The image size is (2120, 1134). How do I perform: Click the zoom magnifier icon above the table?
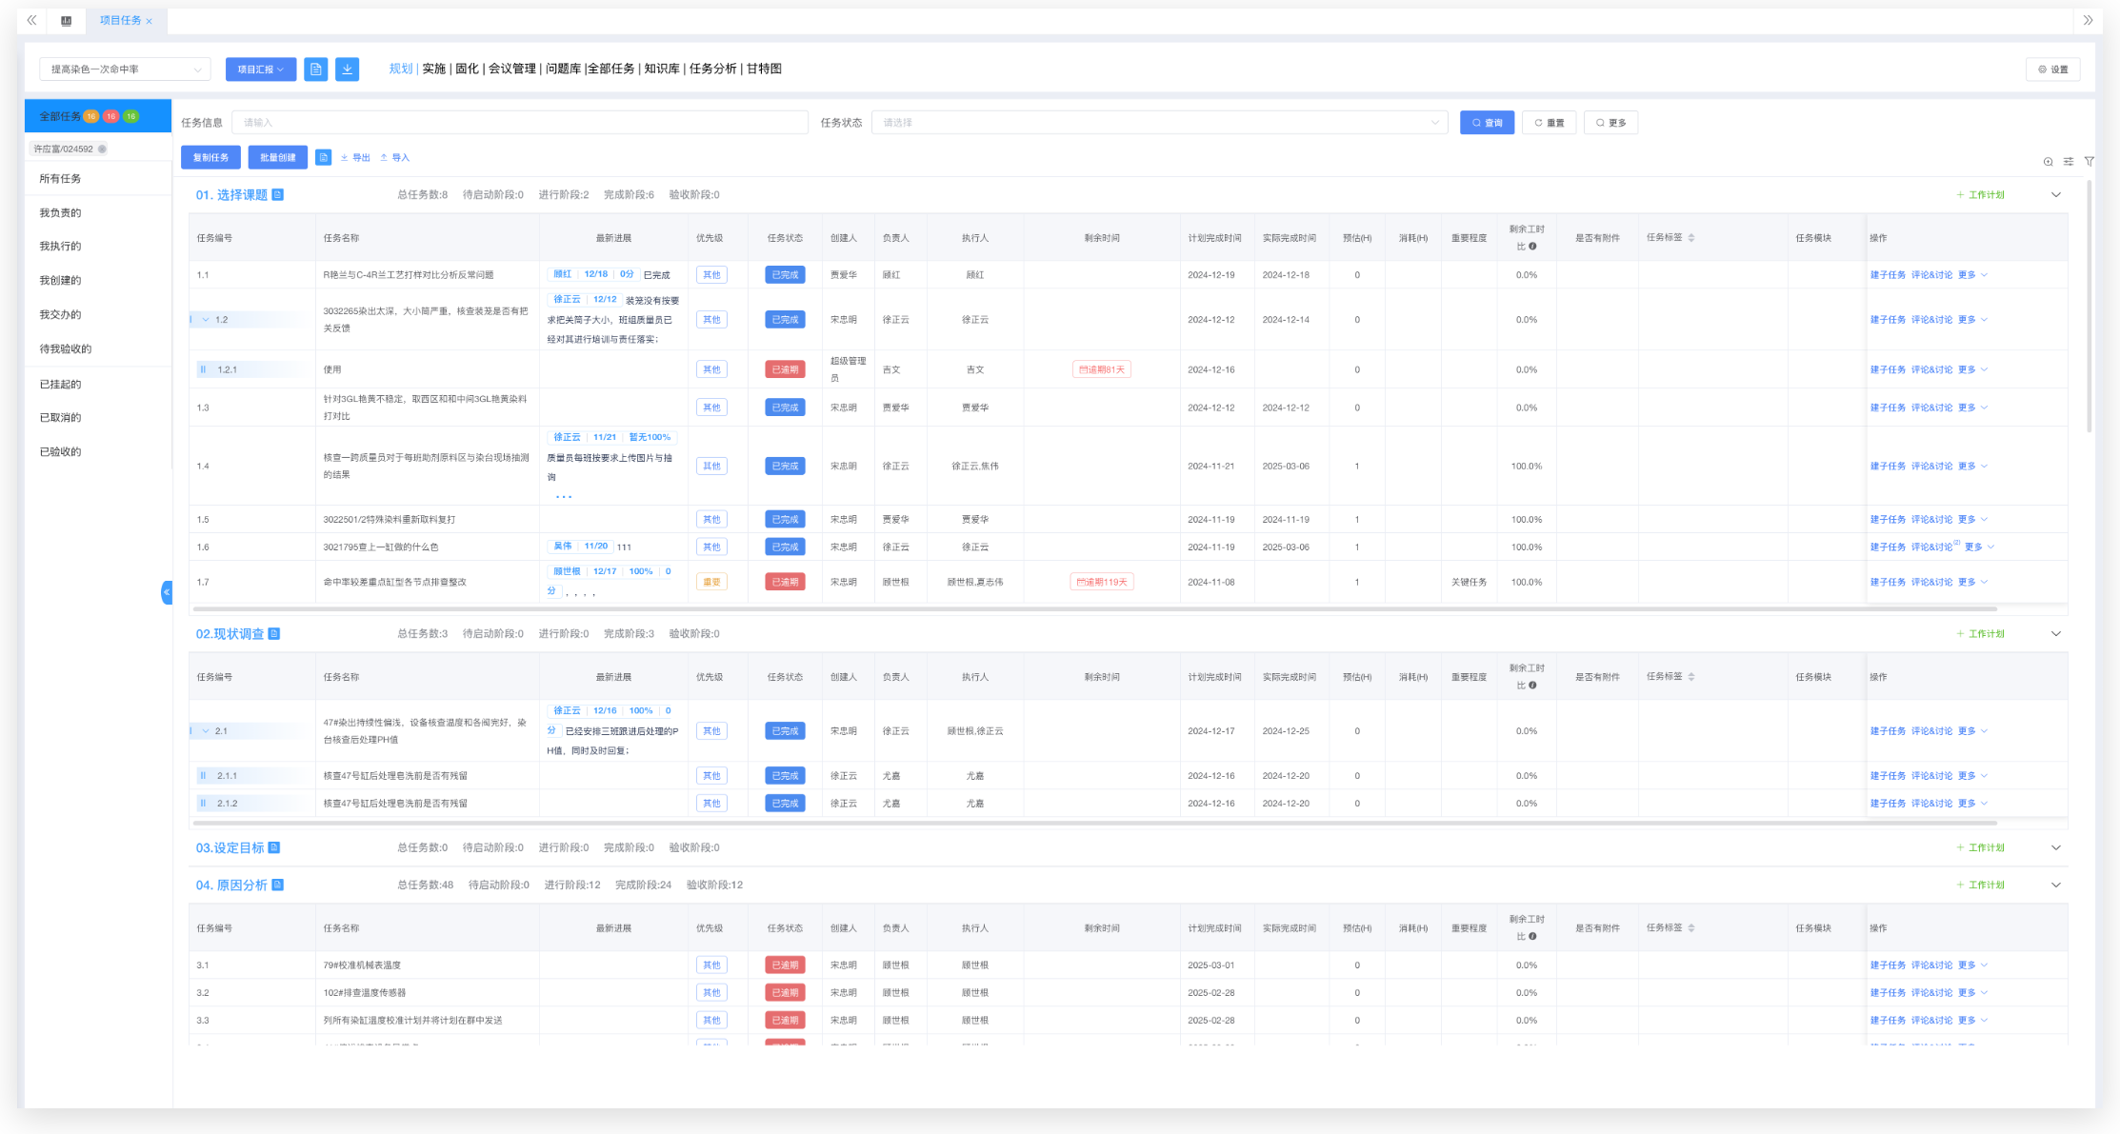[x=2049, y=162]
